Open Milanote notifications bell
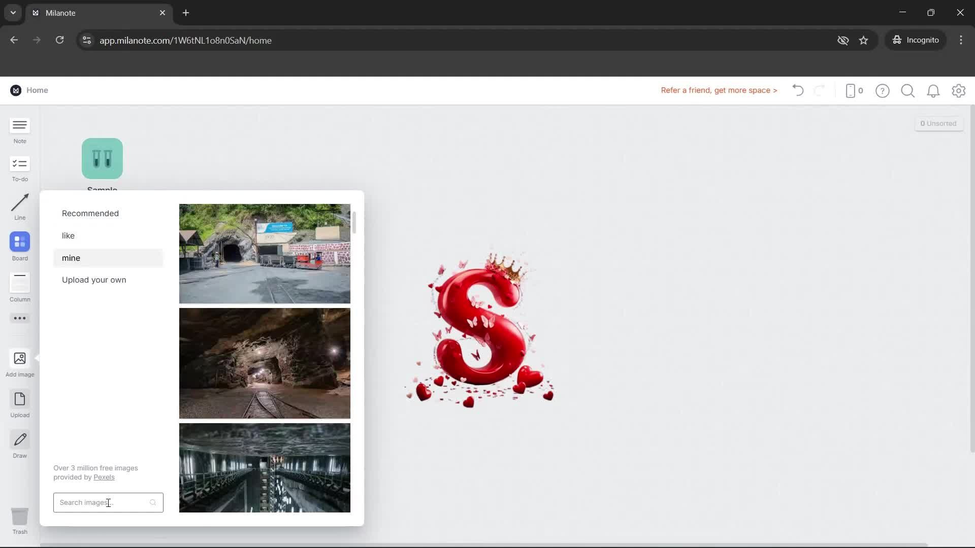Viewport: 975px width, 548px height. tap(933, 90)
